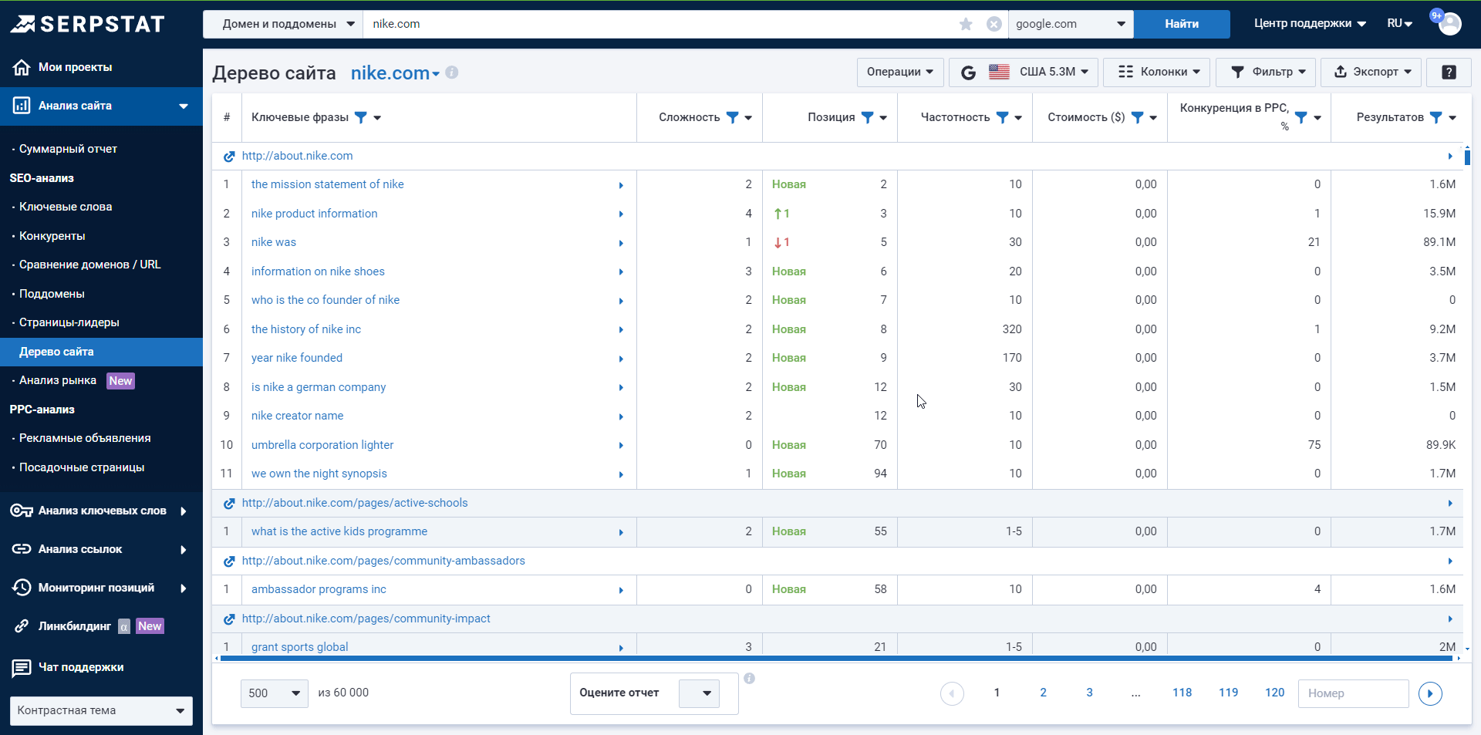Expand the google.com search engine dropdown
Screen dimensions: 1481x735
coord(1070,24)
